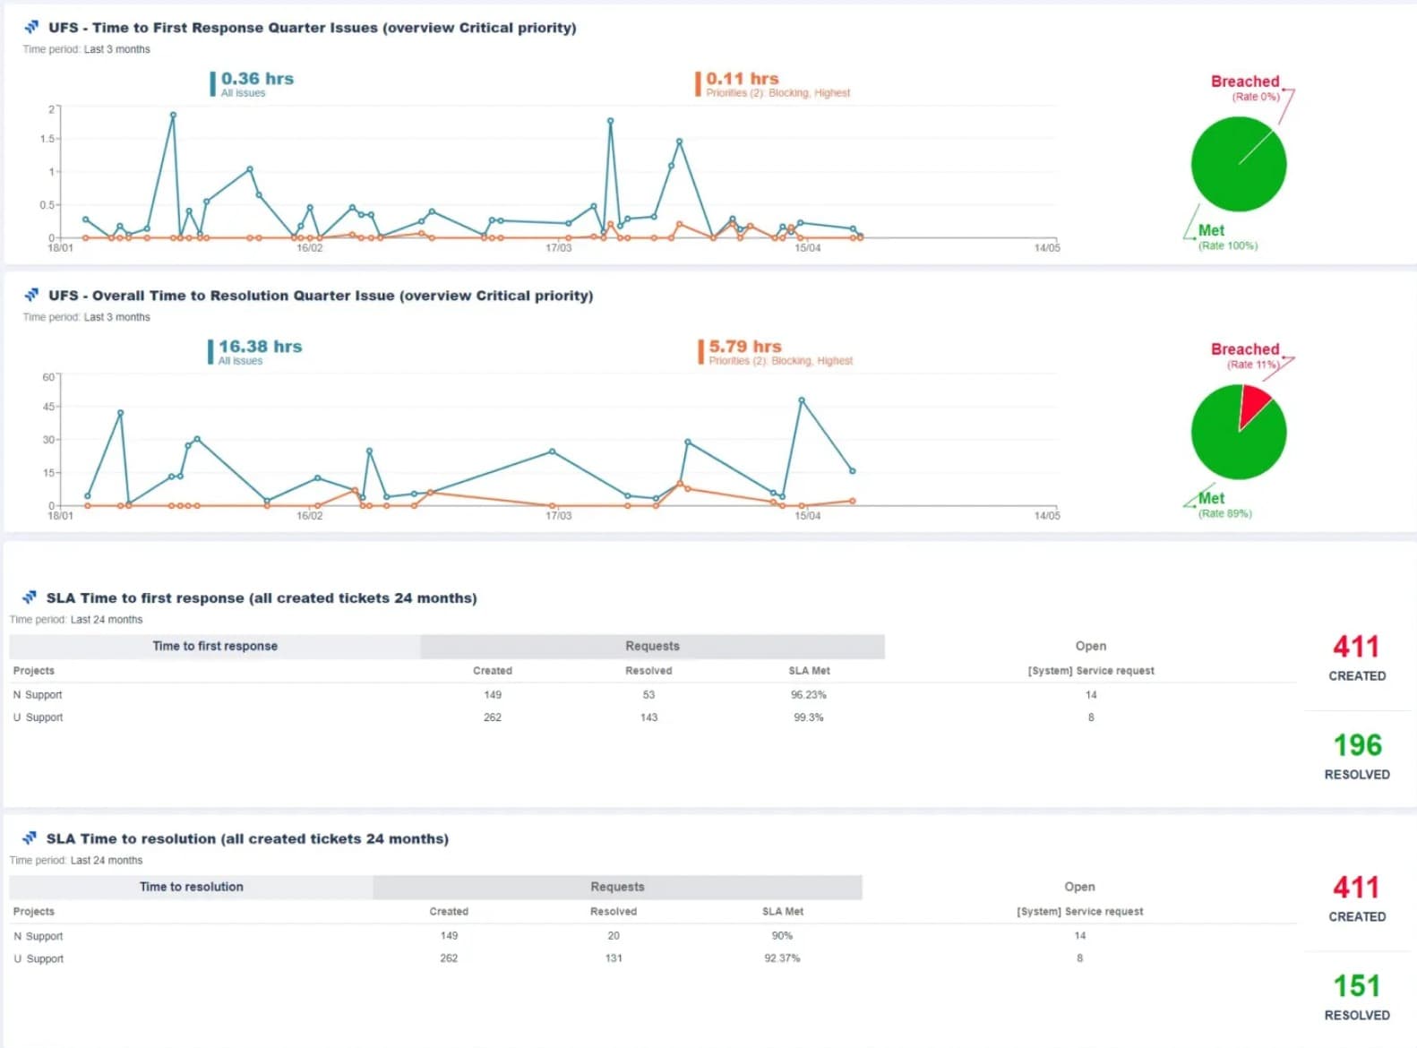Image resolution: width=1417 pixels, height=1048 pixels.
Task: Click the 411 CREATED counter in resolution gadget
Action: coord(1357,898)
